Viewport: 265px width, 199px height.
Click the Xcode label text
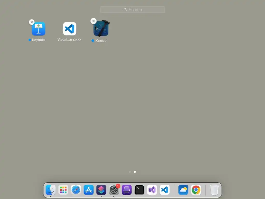point(101,41)
